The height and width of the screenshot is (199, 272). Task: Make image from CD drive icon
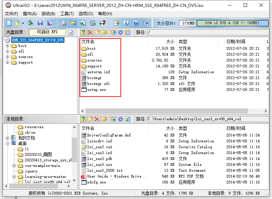point(64,23)
